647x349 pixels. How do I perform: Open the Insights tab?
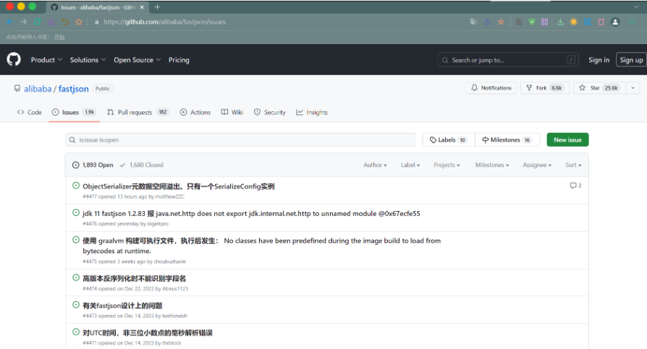tap(312, 112)
